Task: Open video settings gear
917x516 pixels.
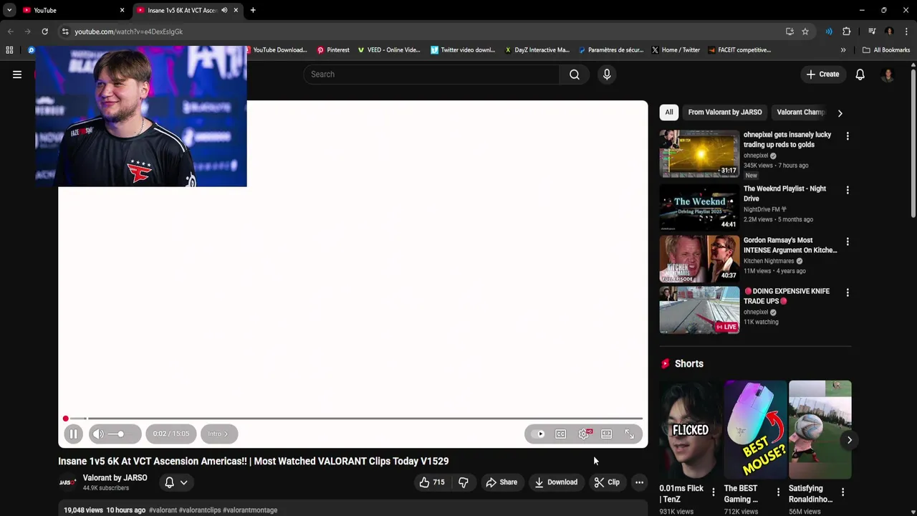Action: (x=584, y=434)
